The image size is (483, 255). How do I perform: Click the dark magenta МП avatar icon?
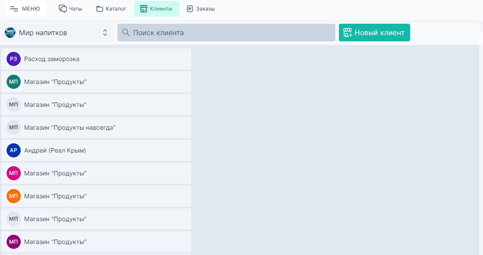click(x=14, y=242)
